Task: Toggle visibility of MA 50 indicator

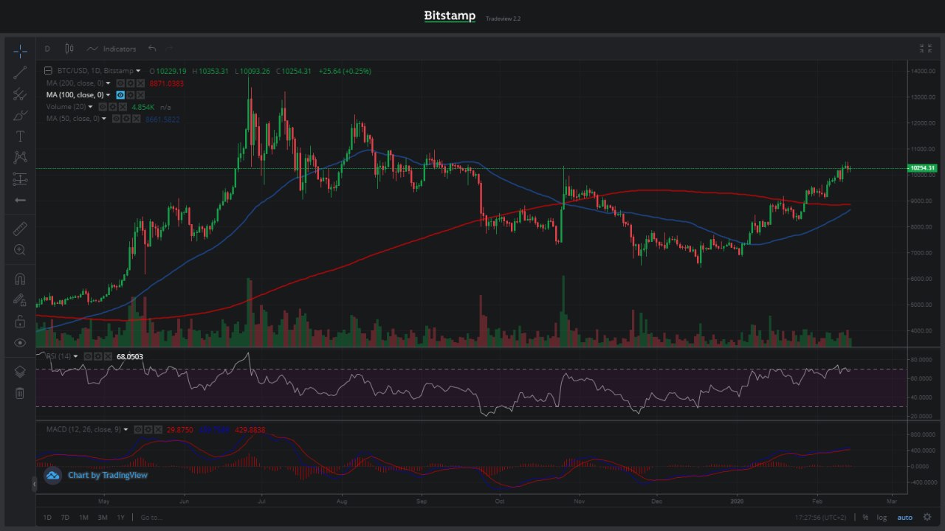Action: (117, 119)
